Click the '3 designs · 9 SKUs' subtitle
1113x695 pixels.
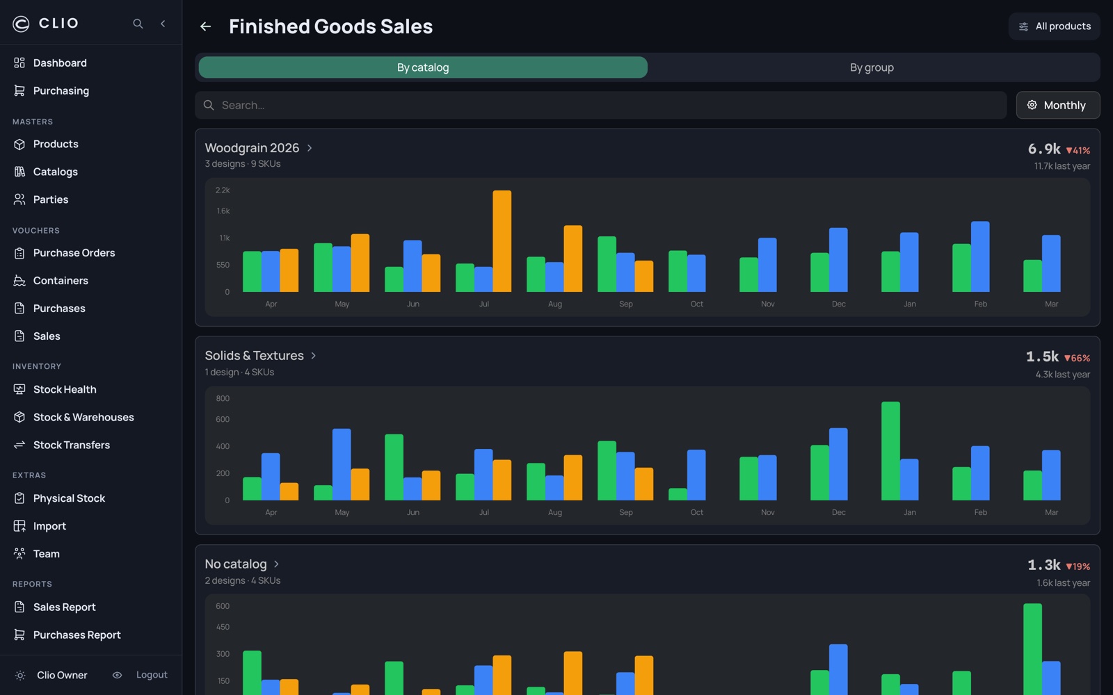tap(243, 164)
